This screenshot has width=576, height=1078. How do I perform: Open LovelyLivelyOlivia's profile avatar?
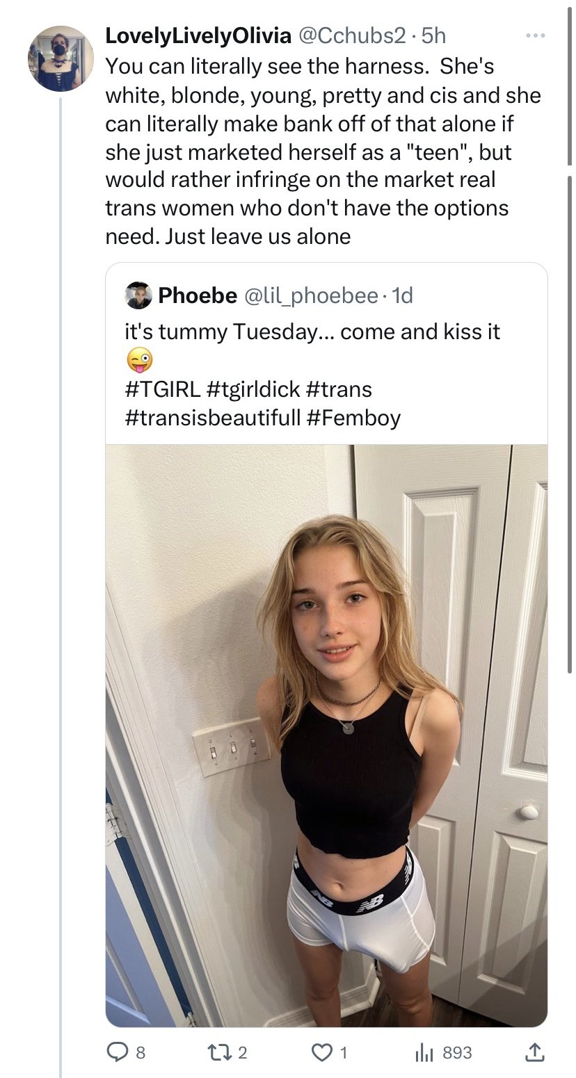click(61, 58)
